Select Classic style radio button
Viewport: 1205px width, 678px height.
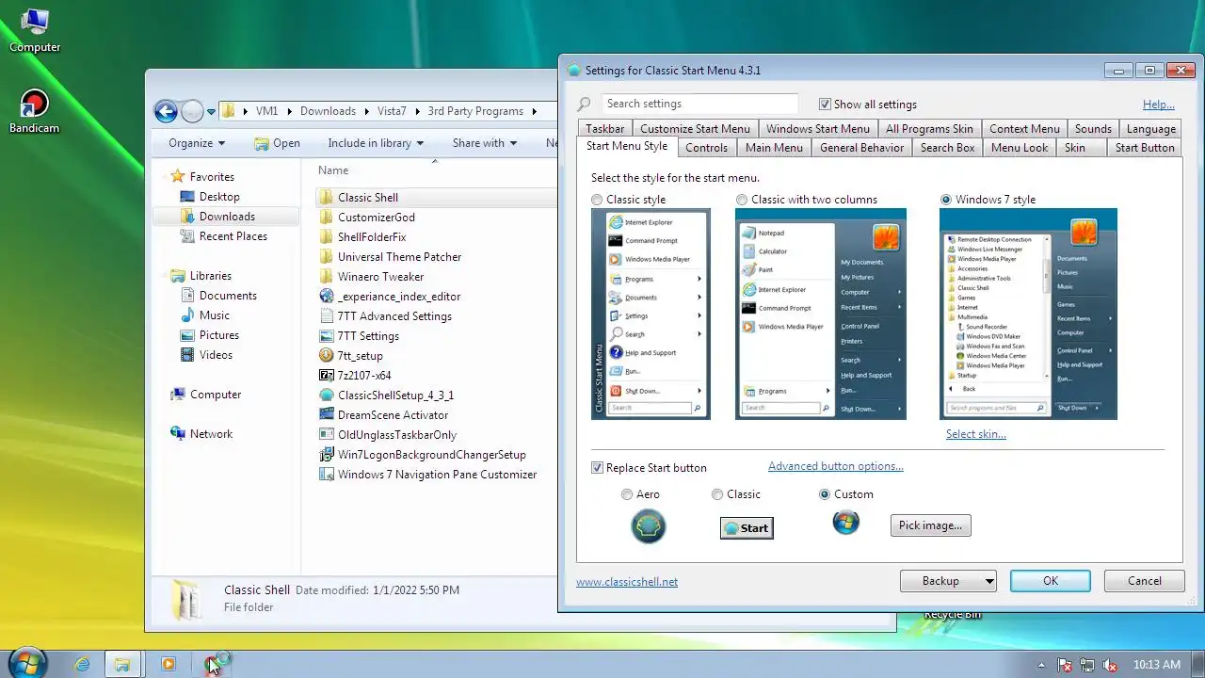pos(597,200)
